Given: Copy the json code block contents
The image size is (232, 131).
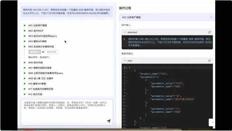Looking at the screenshot, I should 209,61.
